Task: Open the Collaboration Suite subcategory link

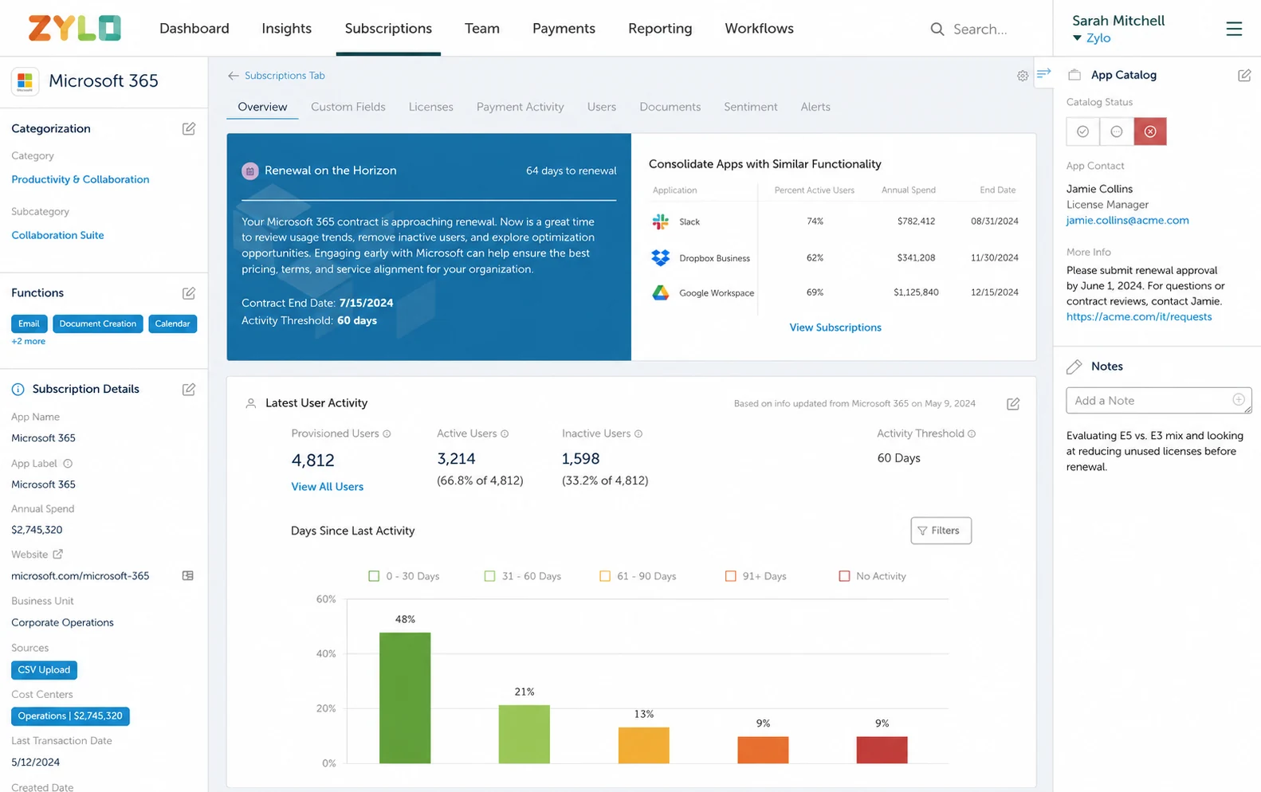Action: coord(57,235)
